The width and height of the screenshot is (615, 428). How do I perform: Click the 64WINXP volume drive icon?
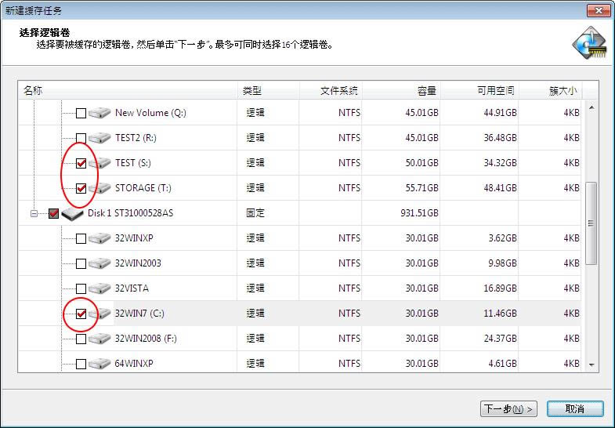tap(99, 364)
